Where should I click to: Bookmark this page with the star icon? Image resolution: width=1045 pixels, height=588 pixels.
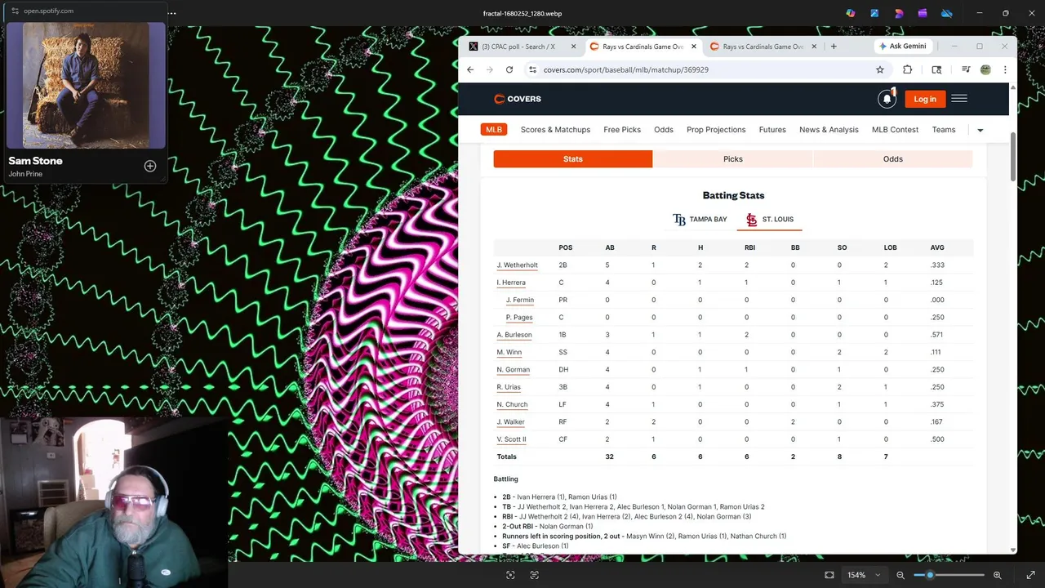[x=880, y=69]
